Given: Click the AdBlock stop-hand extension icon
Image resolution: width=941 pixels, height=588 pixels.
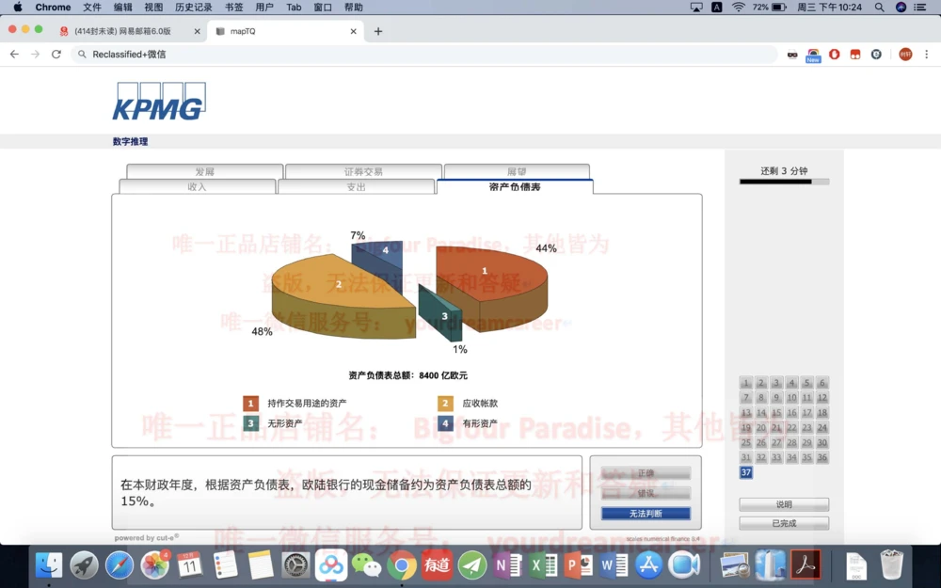Looking at the screenshot, I should 835,54.
